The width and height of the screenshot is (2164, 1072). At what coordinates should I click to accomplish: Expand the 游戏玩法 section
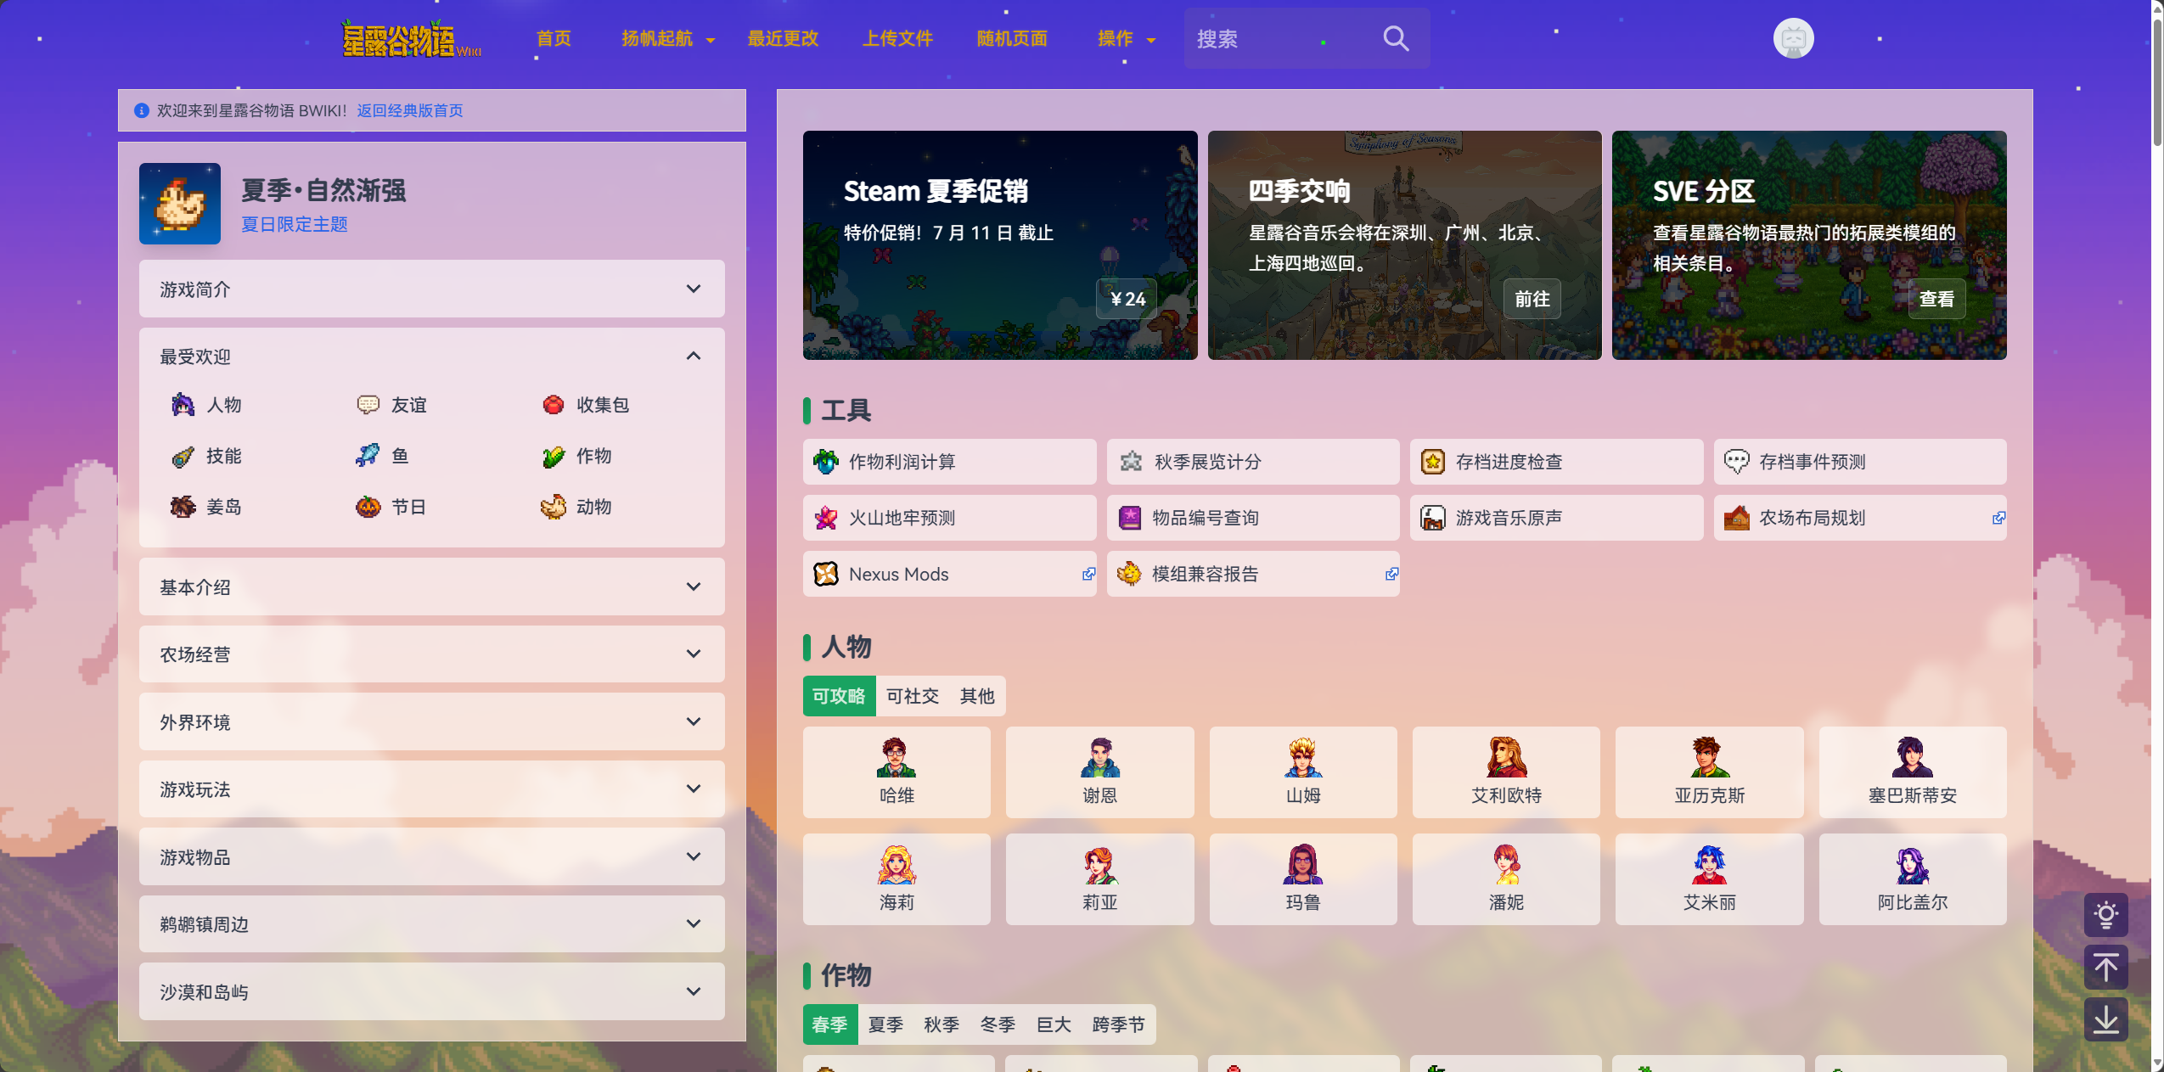coord(431,789)
